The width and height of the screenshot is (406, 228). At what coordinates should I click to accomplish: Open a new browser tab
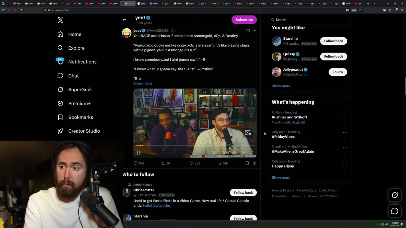(x=368, y=3)
